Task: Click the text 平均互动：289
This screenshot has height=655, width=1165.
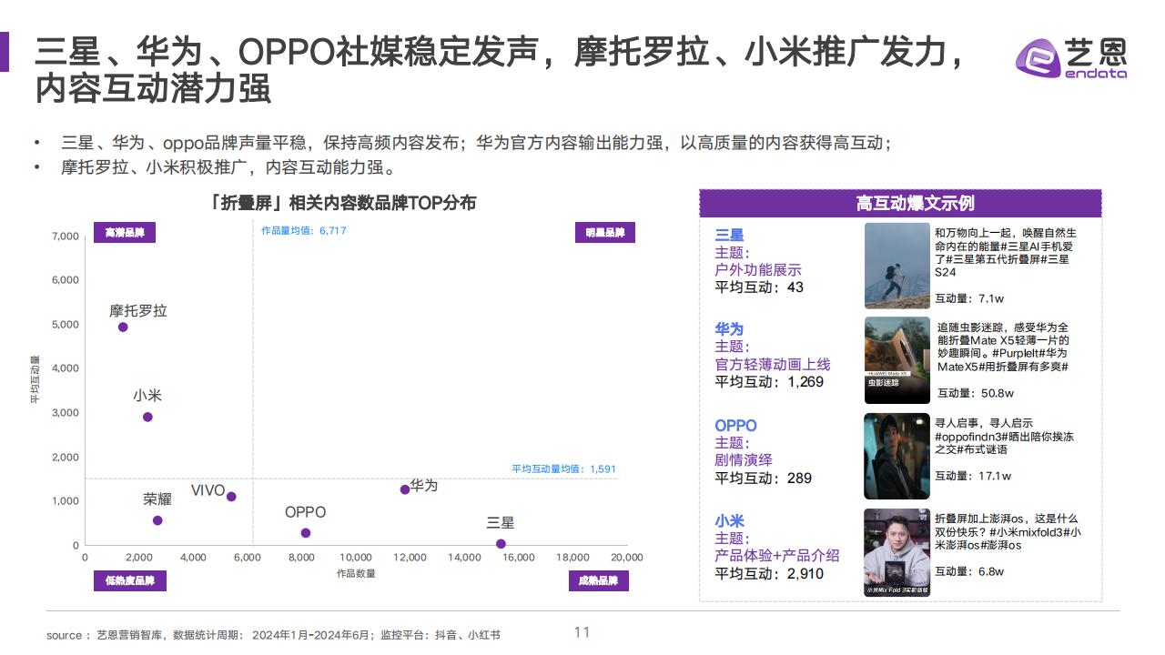Action: 764,478
